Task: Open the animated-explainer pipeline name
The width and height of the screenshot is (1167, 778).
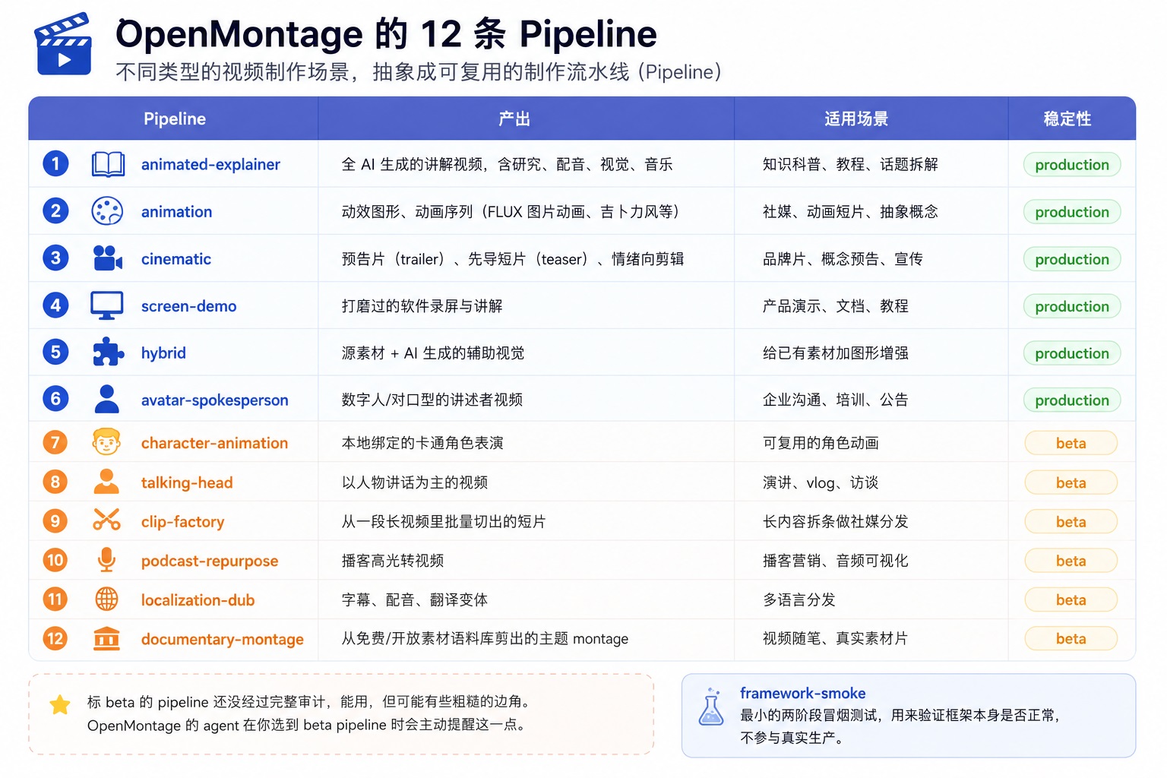Action: pyautogui.click(x=210, y=164)
